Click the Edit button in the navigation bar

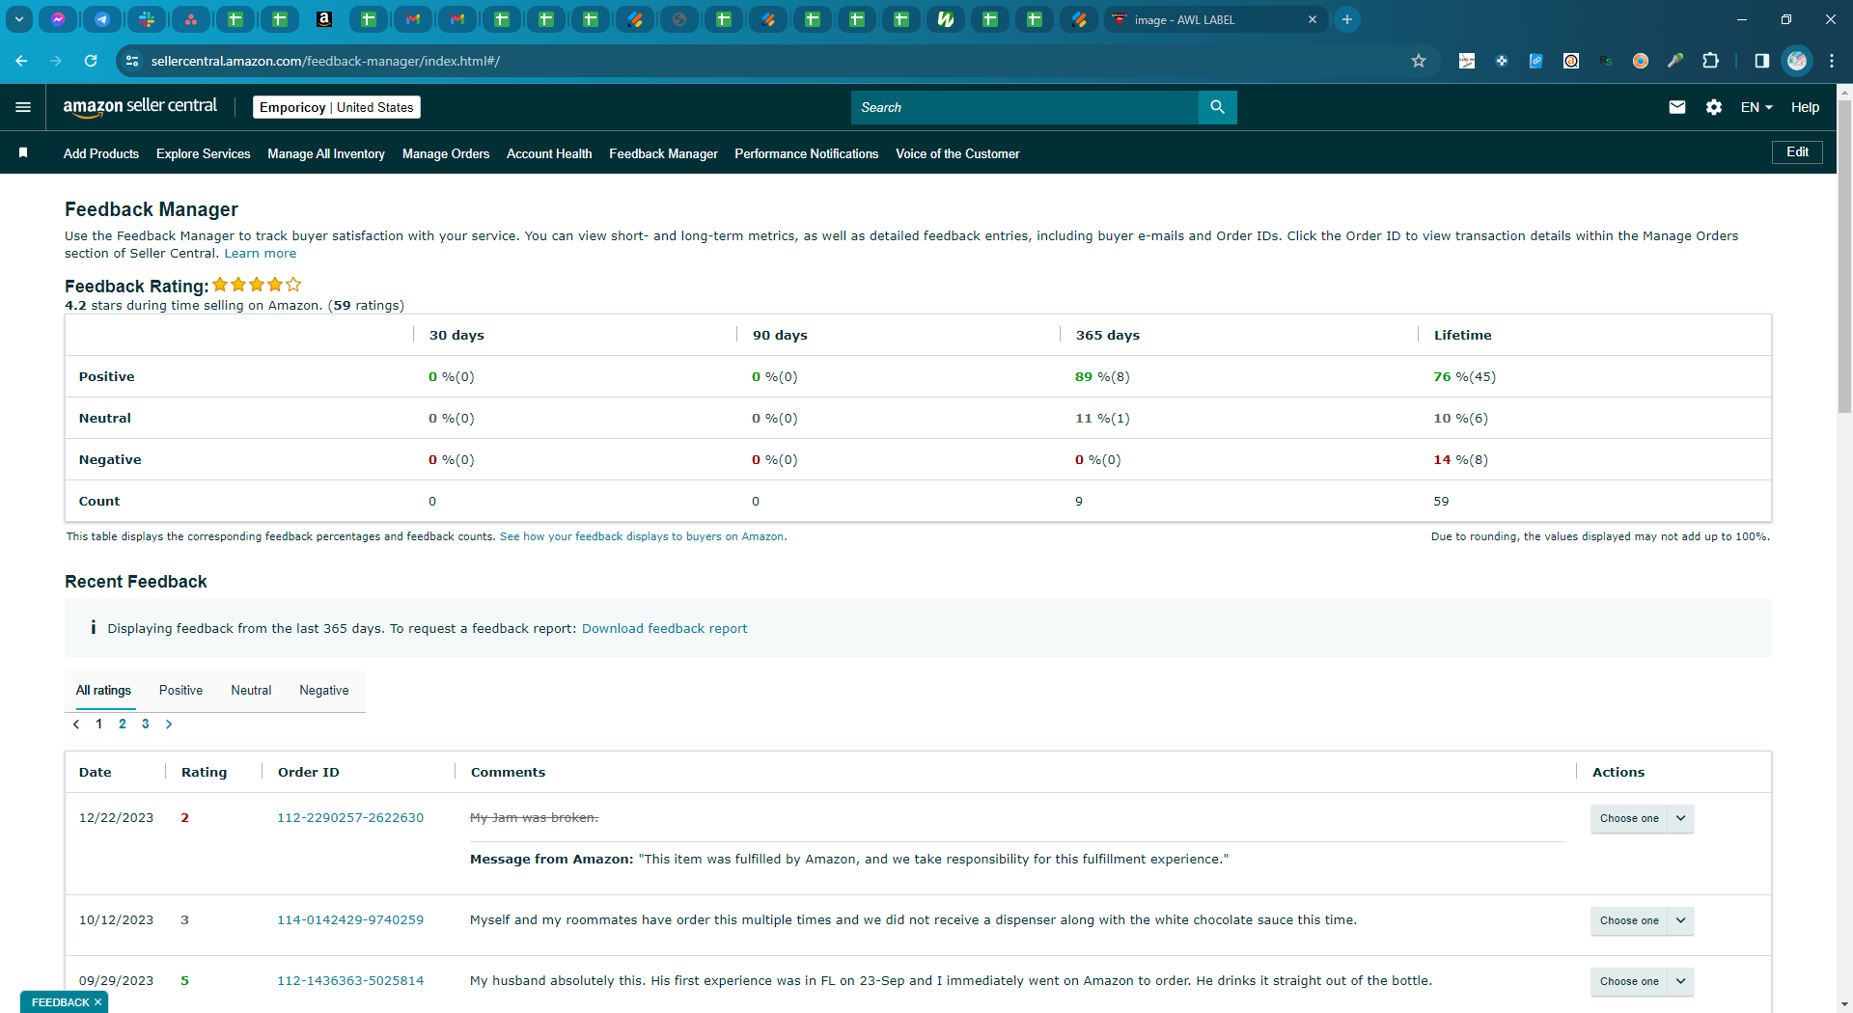click(x=1797, y=152)
